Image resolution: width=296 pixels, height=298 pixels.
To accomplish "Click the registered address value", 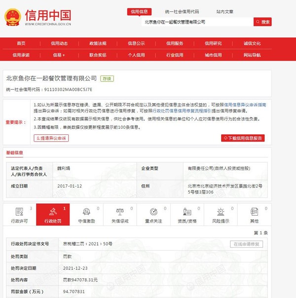I will [x=225, y=189].
